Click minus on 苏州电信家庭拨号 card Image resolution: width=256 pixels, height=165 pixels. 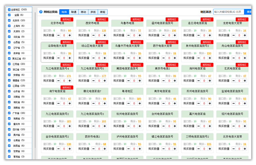pyautogui.click(x=199, y=103)
